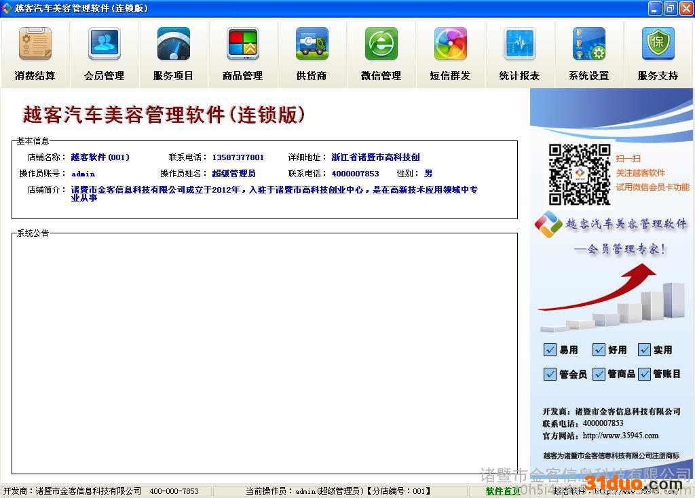Click the QR code image
Screen dimensions: 695x498
579,174
